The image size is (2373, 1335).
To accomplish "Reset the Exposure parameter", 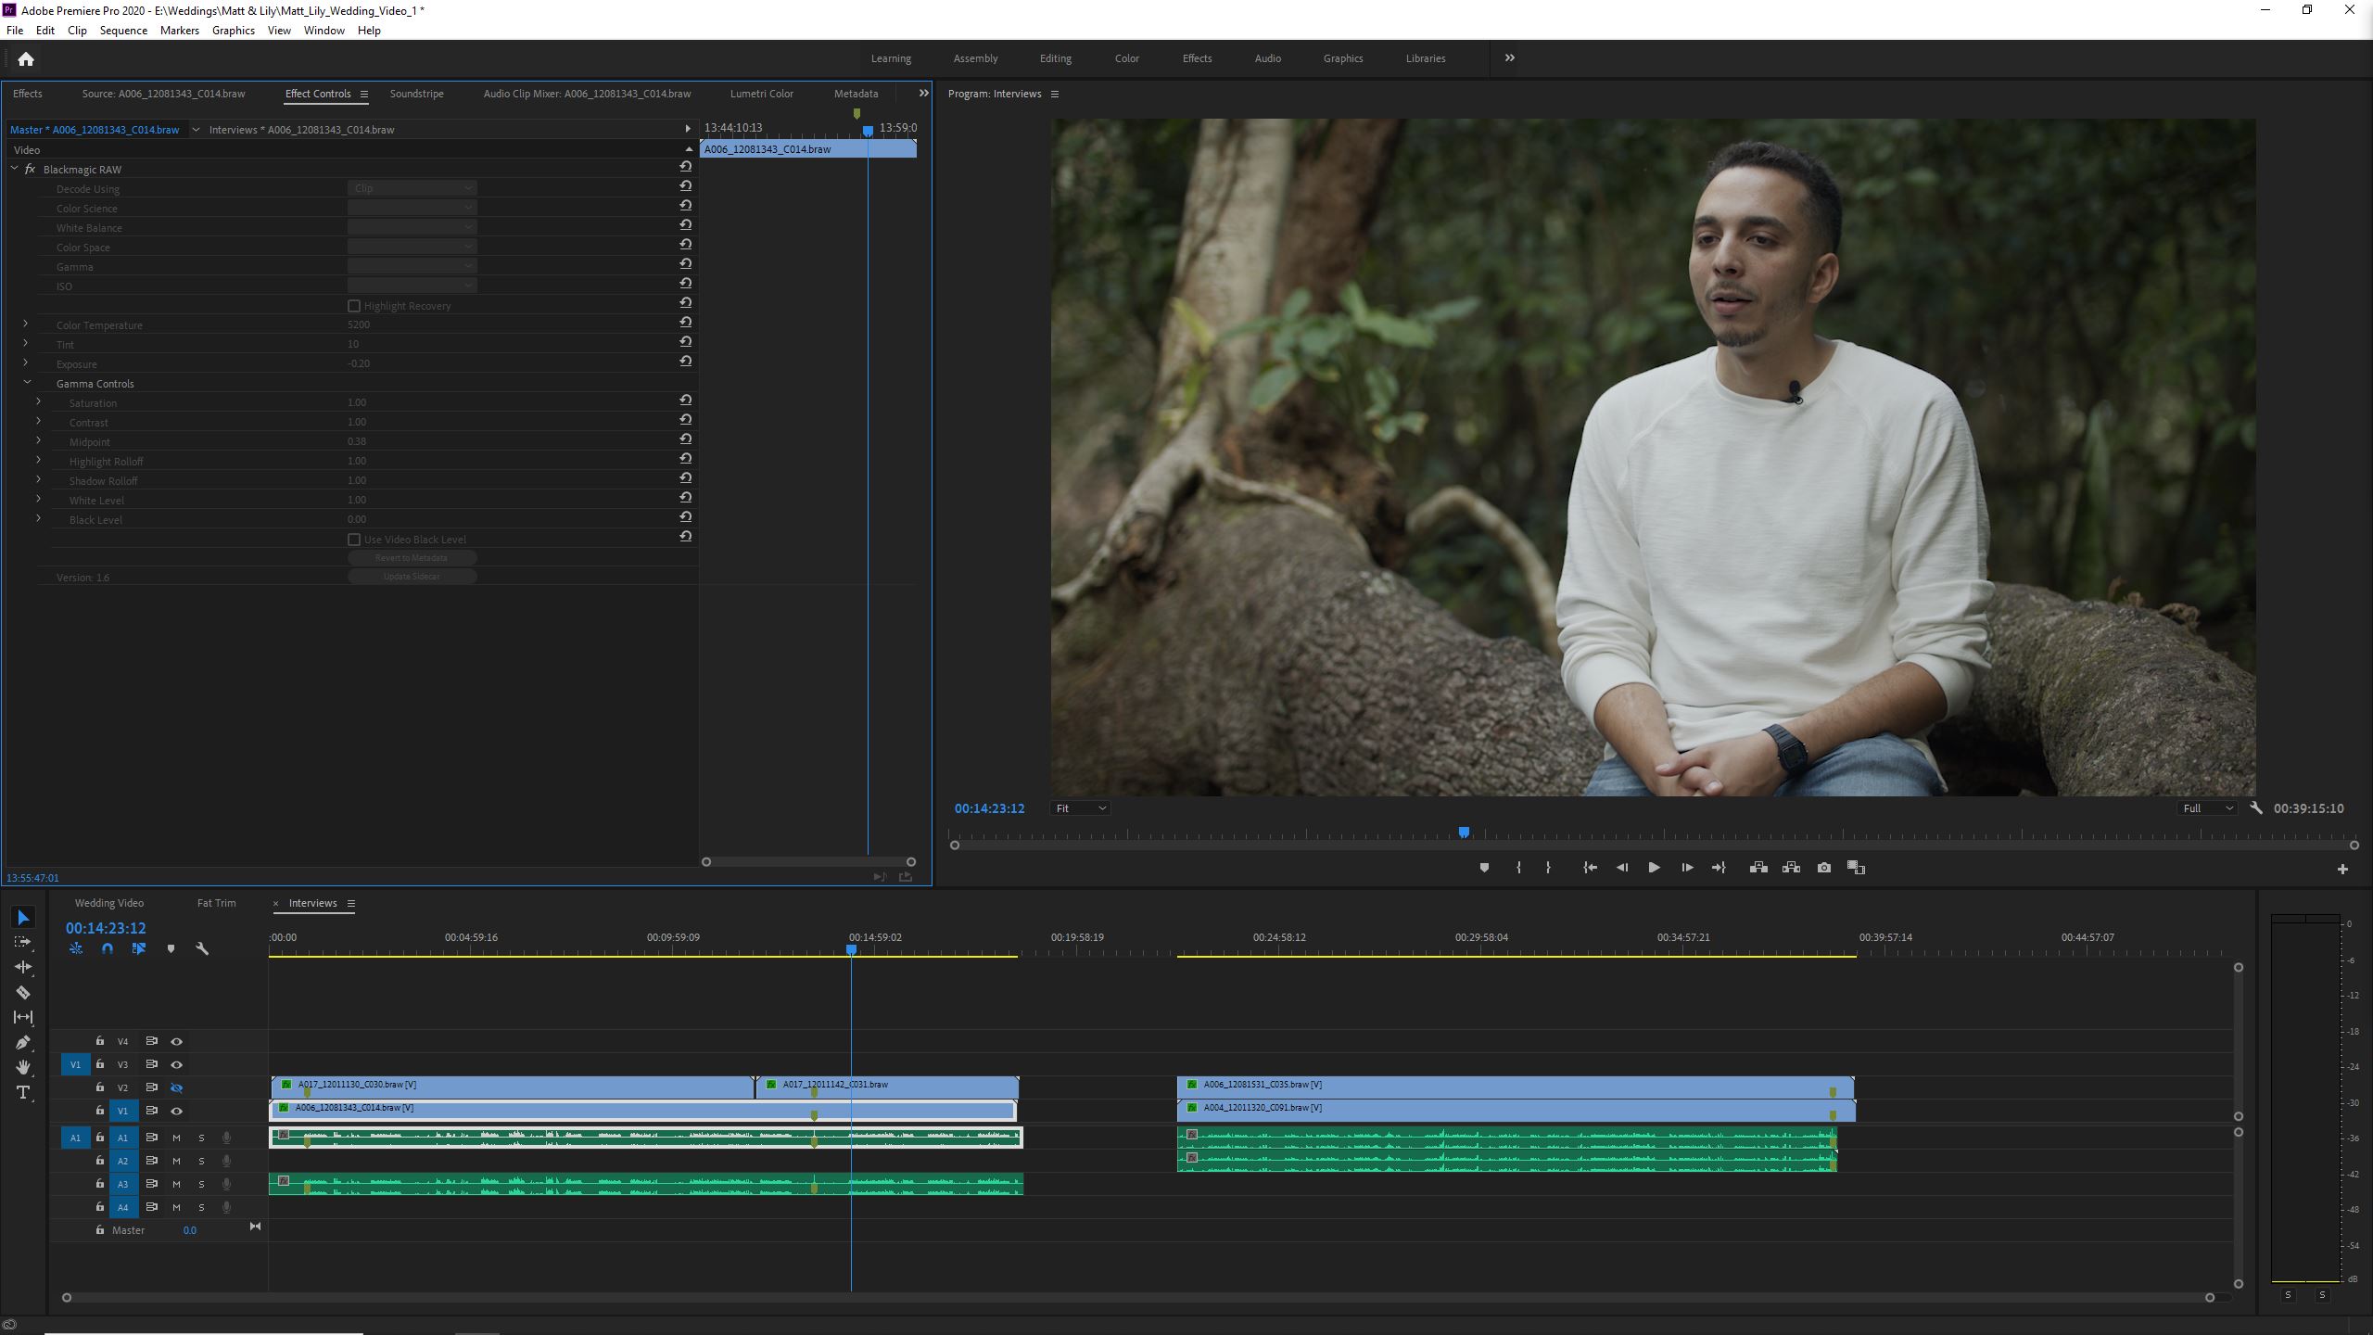I will pos(686,362).
